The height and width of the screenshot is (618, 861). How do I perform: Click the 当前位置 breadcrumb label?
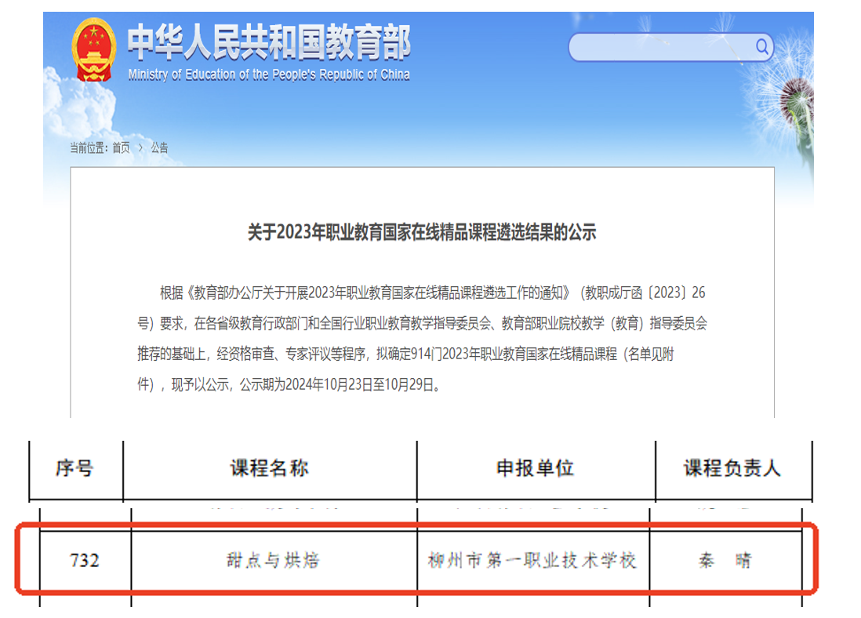pyautogui.click(x=89, y=147)
